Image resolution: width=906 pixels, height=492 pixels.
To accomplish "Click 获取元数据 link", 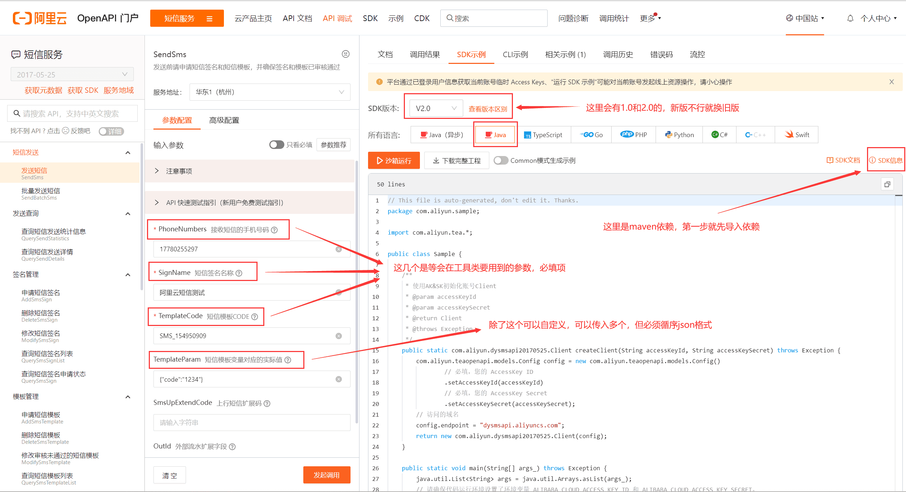I will point(43,90).
